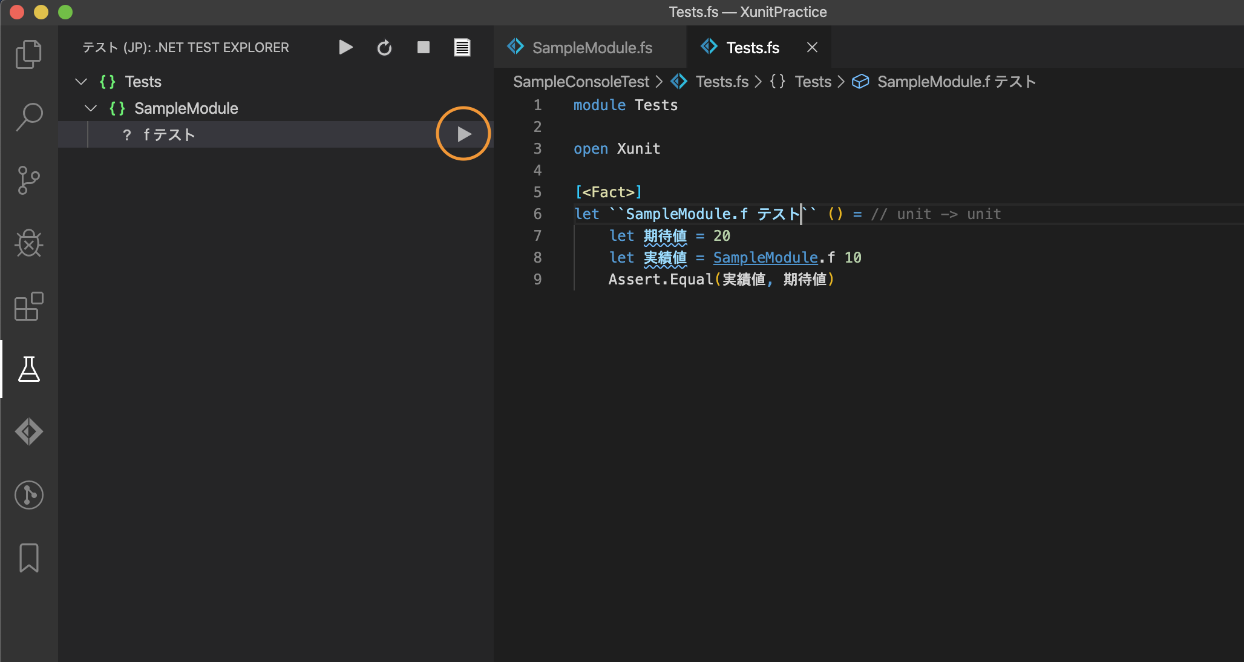The height and width of the screenshot is (662, 1244).
Task: Select the Test flask icon in activity bar
Action: click(x=28, y=369)
